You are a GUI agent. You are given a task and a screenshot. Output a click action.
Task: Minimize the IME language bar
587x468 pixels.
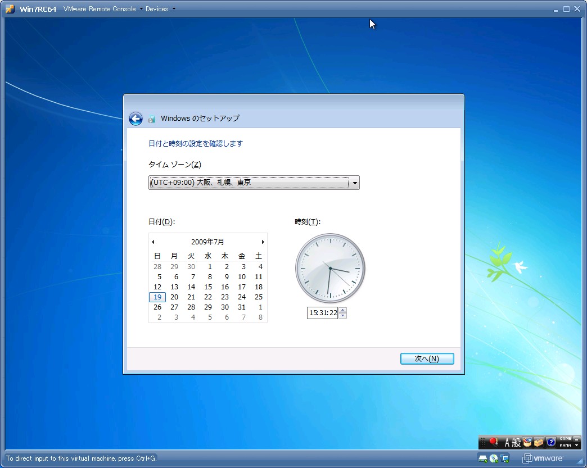(x=576, y=439)
